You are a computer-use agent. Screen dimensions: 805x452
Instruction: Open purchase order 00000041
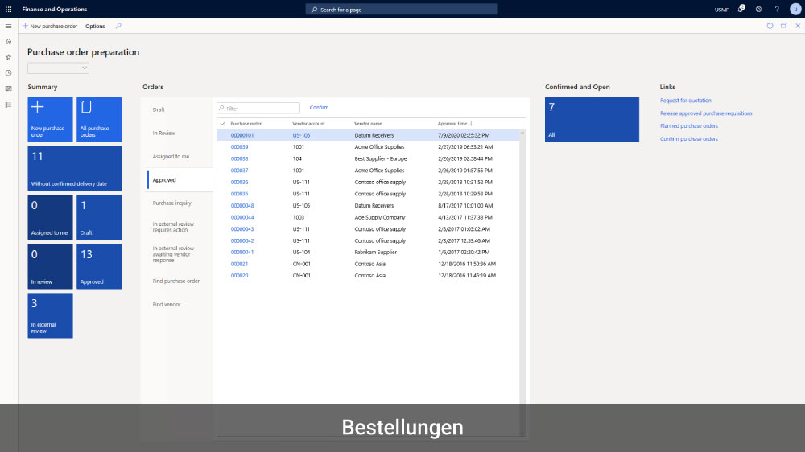(242, 253)
